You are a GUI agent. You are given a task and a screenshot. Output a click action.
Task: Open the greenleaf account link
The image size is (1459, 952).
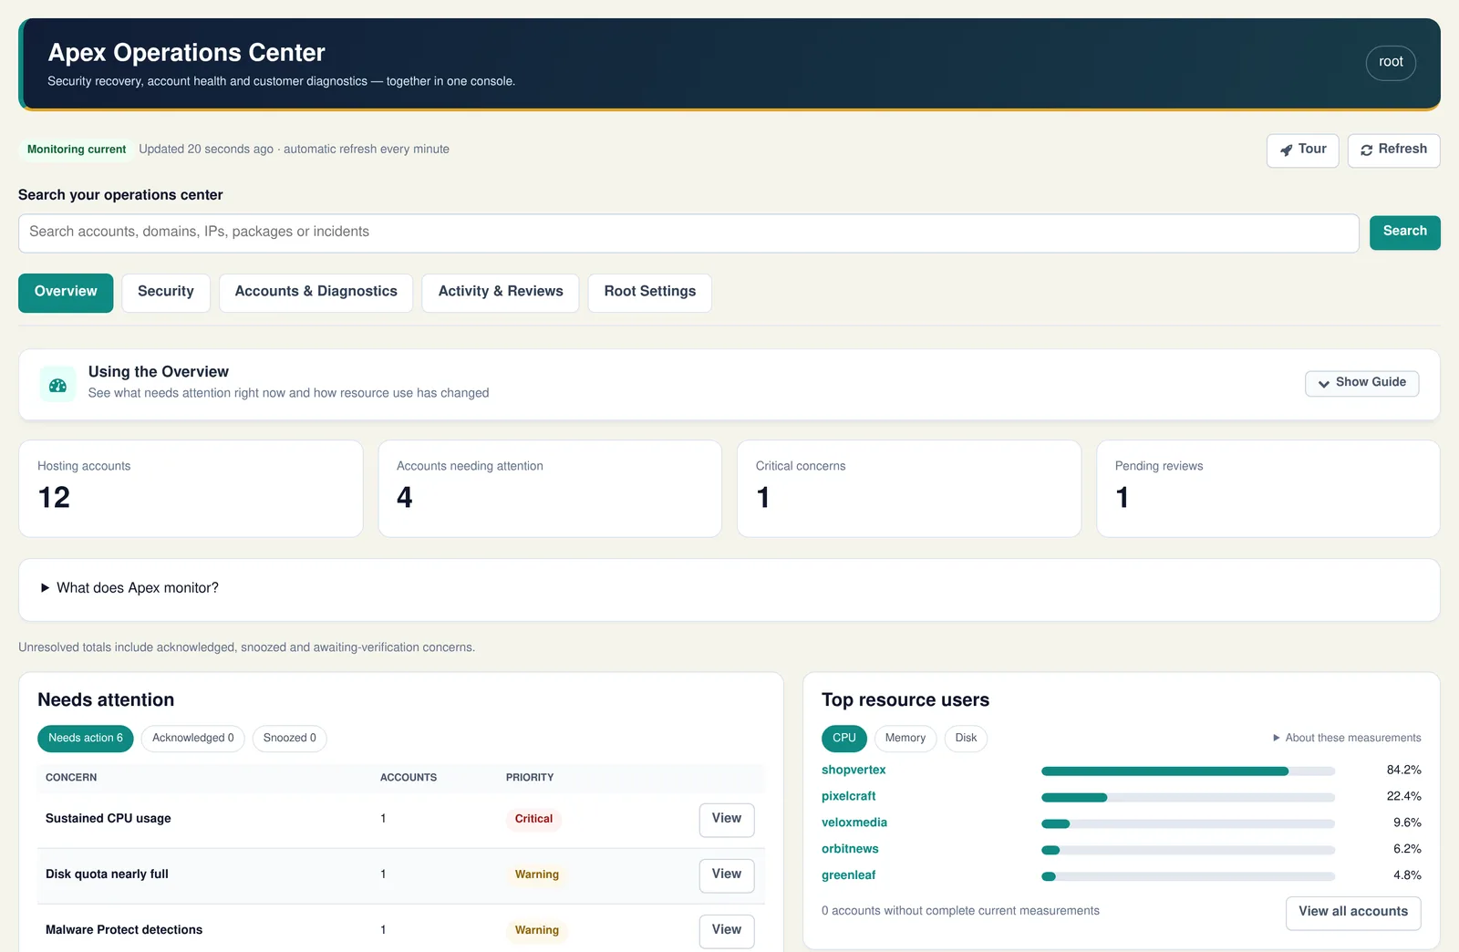click(849, 876)
